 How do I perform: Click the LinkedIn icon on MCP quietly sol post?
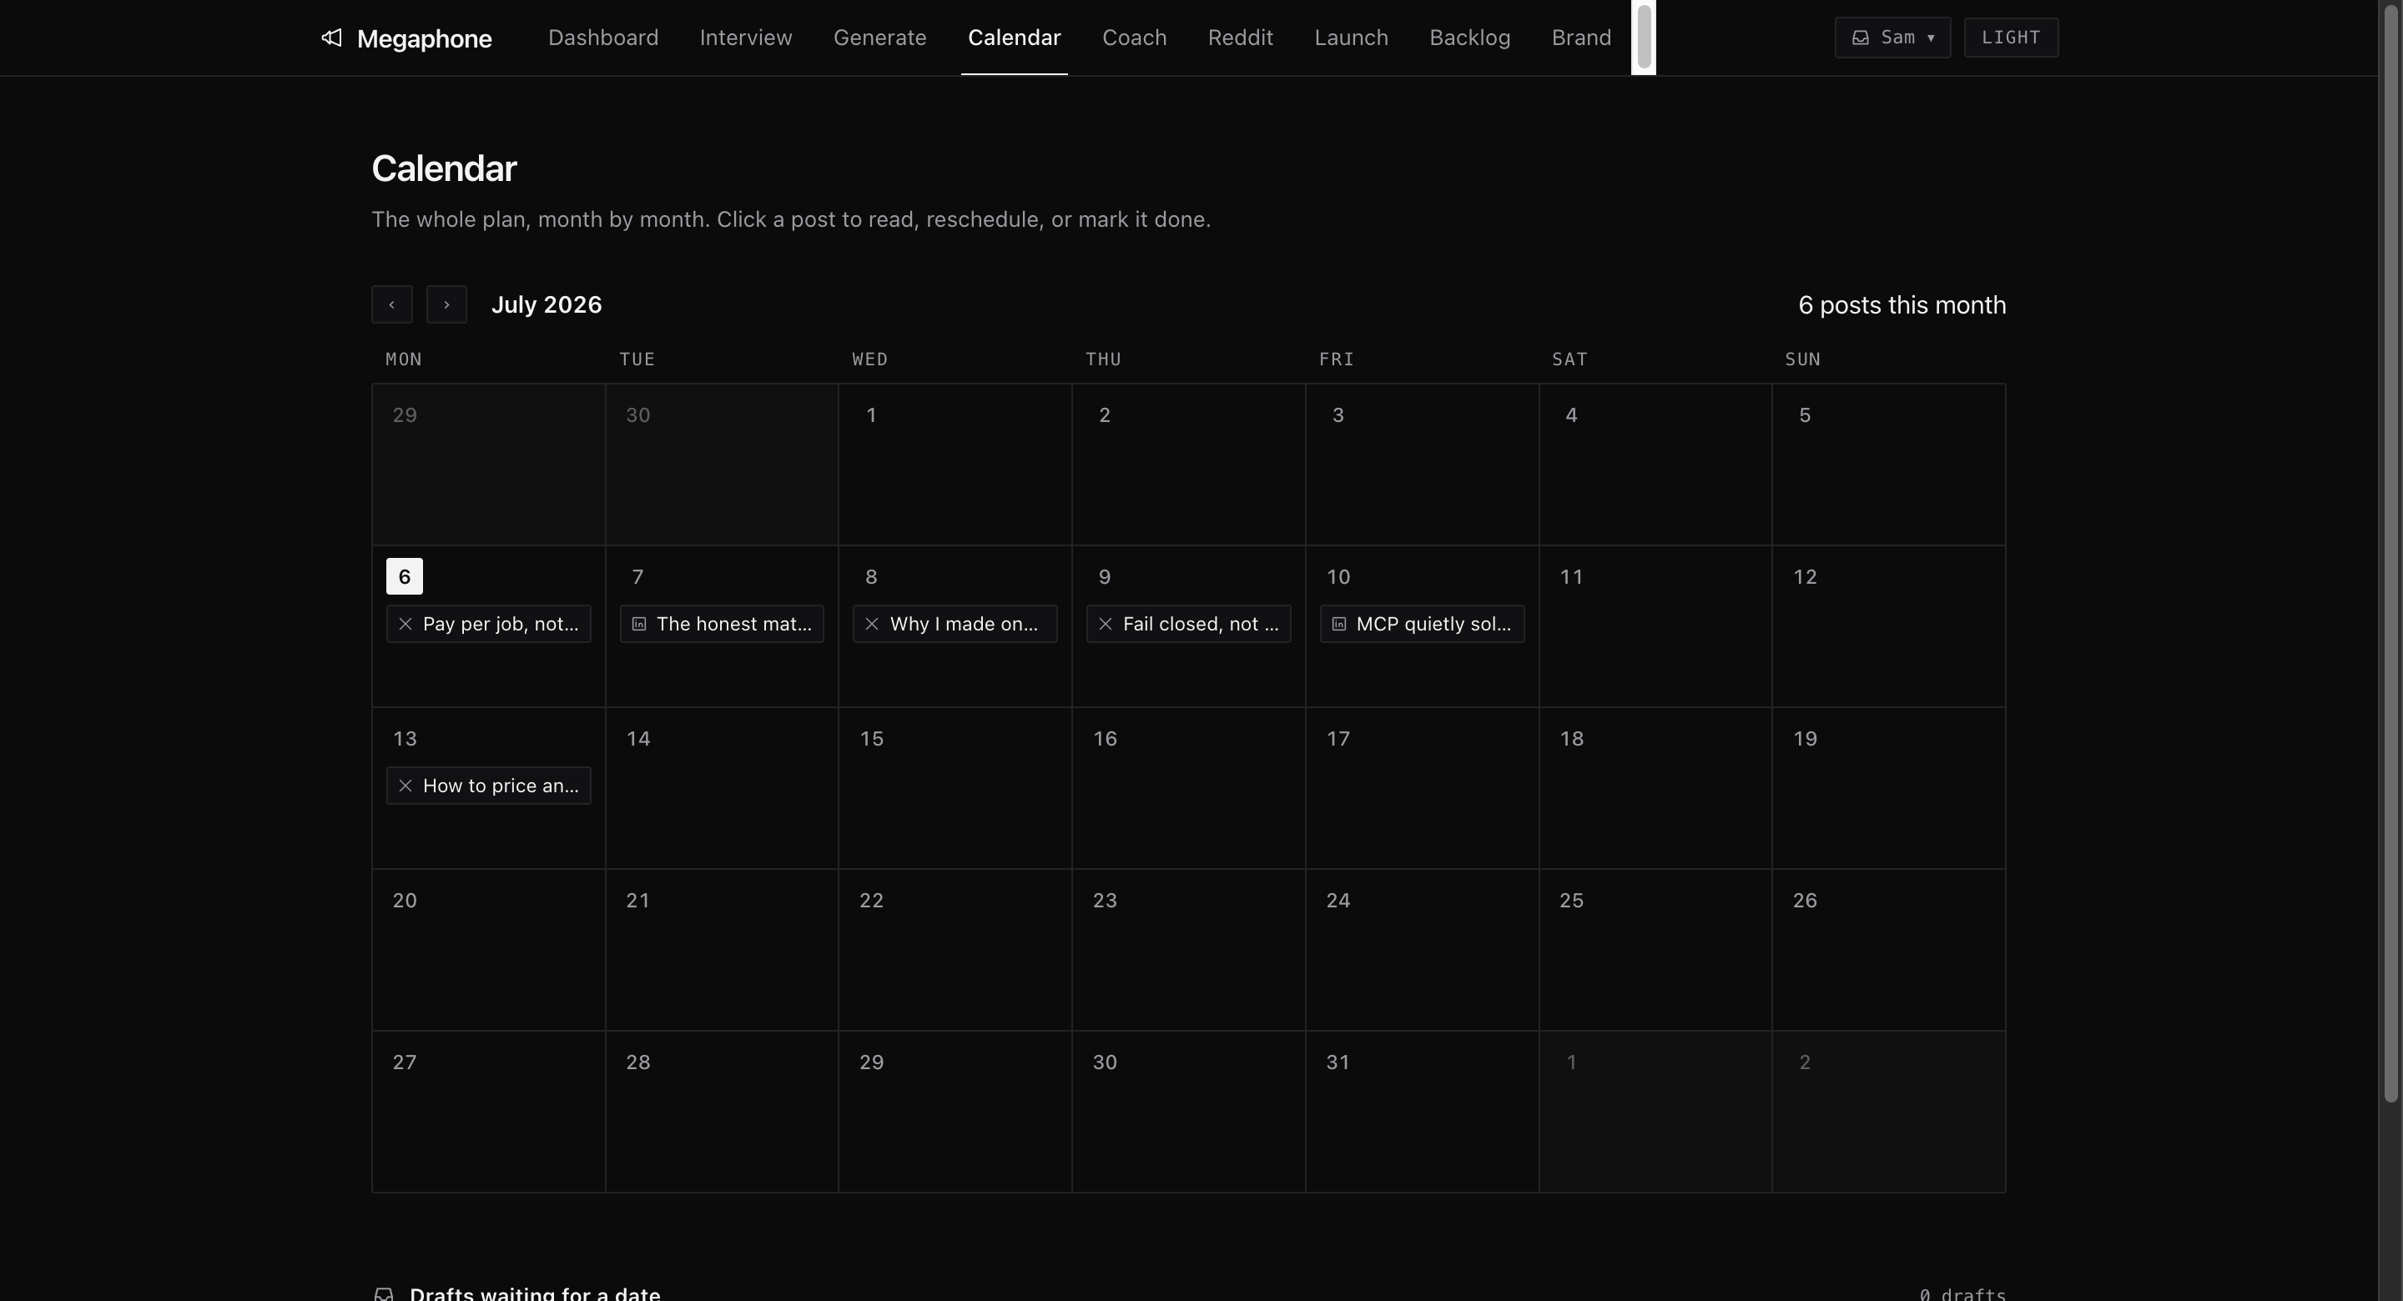pos(1338,624)
